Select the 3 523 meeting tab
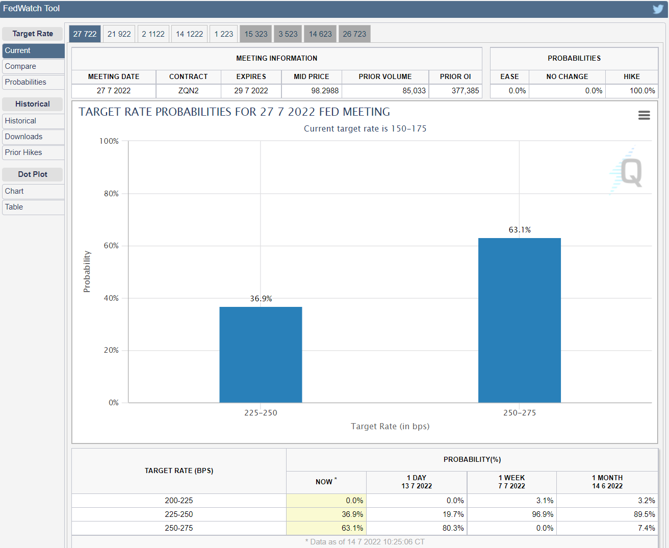669x548 pixels. click(x=288, y=34)
